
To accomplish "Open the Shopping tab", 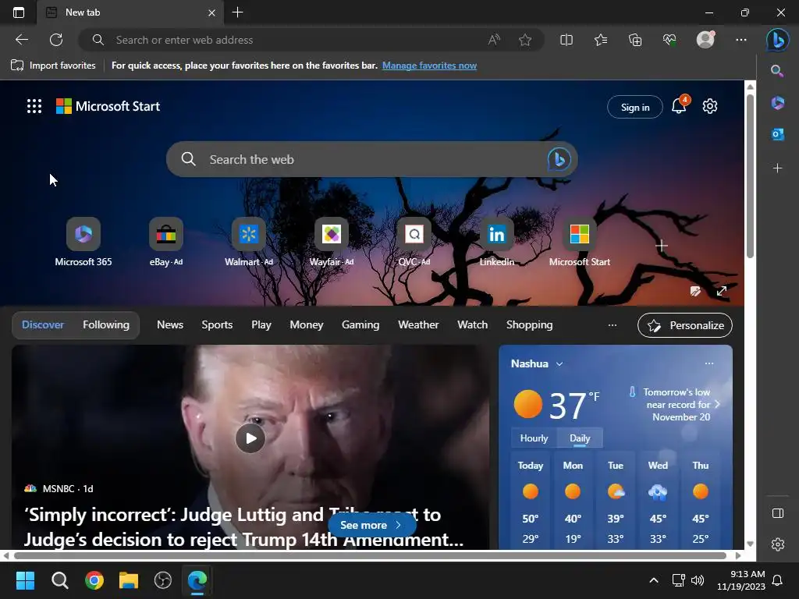I will point(530,325).
